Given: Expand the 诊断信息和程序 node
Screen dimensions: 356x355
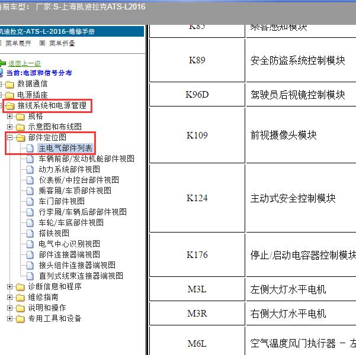Looking at the screenshot, I should point(9,287).
